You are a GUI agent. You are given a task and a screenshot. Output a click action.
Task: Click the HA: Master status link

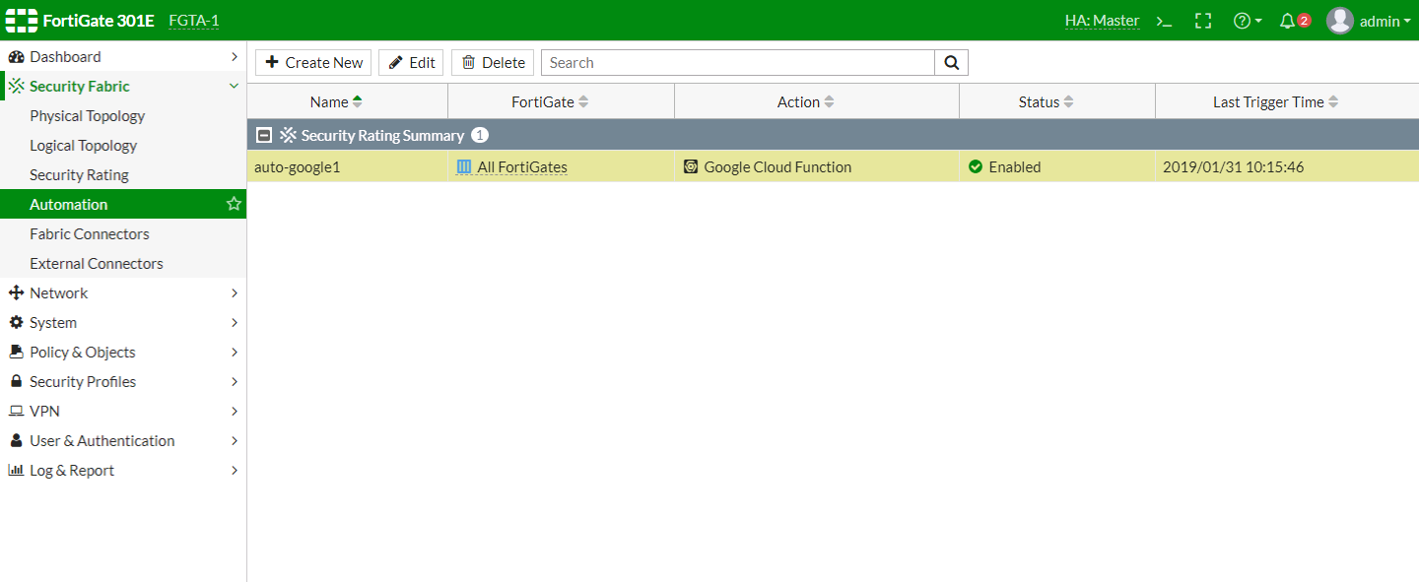coord(1102,21)
